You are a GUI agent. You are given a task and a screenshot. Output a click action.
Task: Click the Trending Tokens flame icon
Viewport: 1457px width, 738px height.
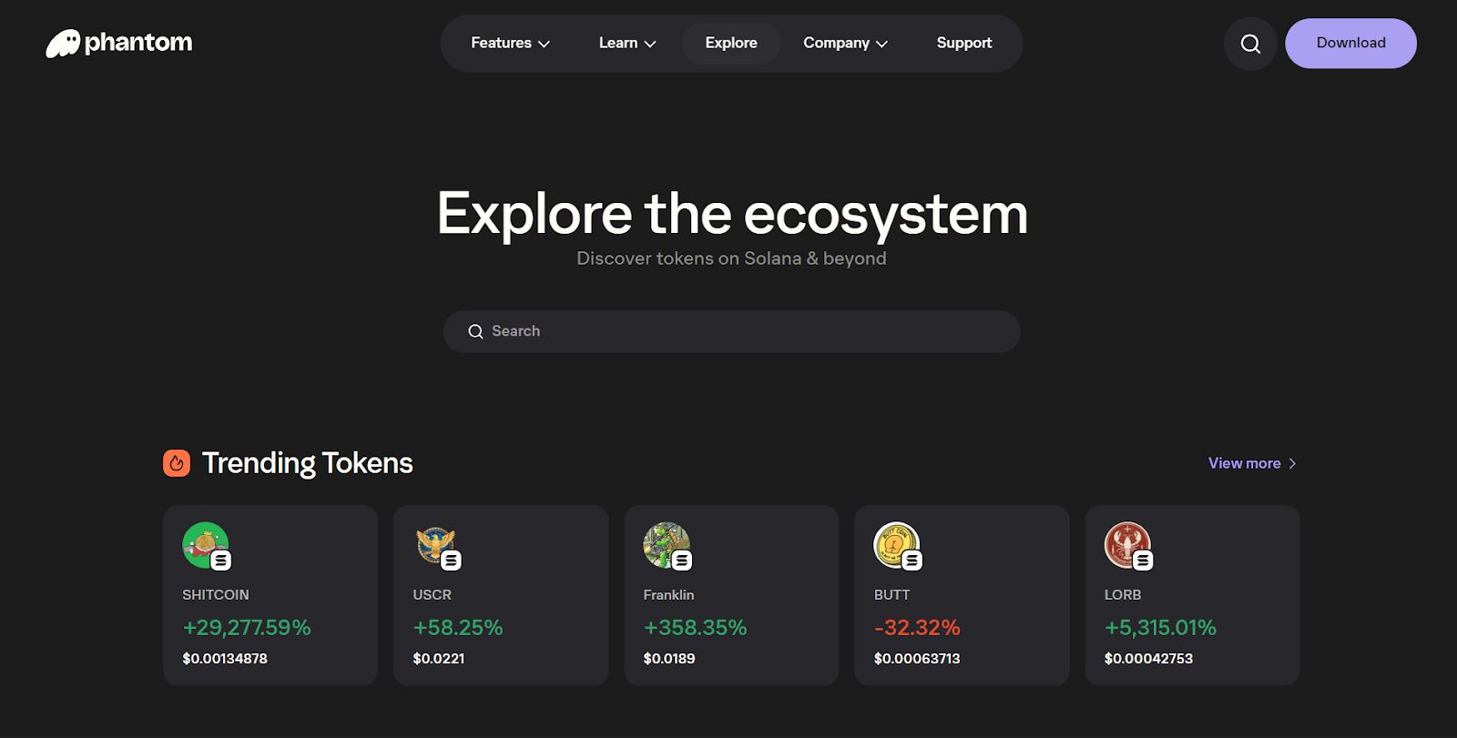pyautogui.click(x=177, y=463)
